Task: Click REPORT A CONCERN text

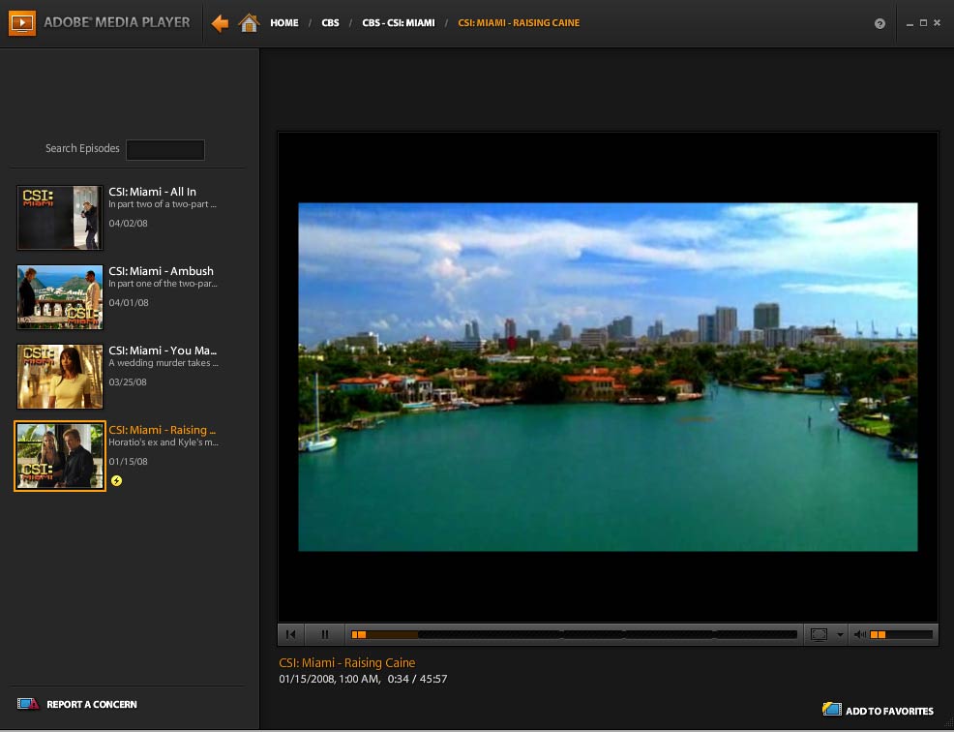Action: click(92, 704)
